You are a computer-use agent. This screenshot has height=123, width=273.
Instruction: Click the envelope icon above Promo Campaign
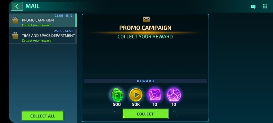(x=146, y=19)
